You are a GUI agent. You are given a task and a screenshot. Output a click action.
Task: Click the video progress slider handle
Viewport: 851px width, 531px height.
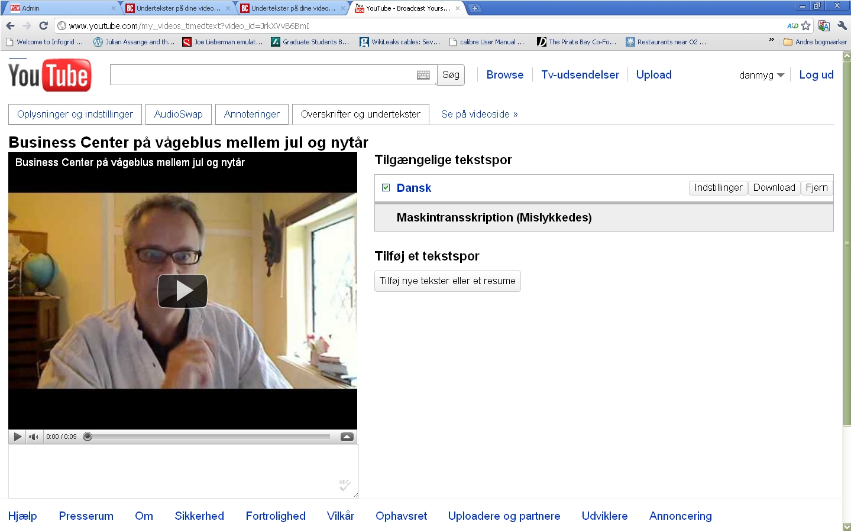click(x=88, y=436)
